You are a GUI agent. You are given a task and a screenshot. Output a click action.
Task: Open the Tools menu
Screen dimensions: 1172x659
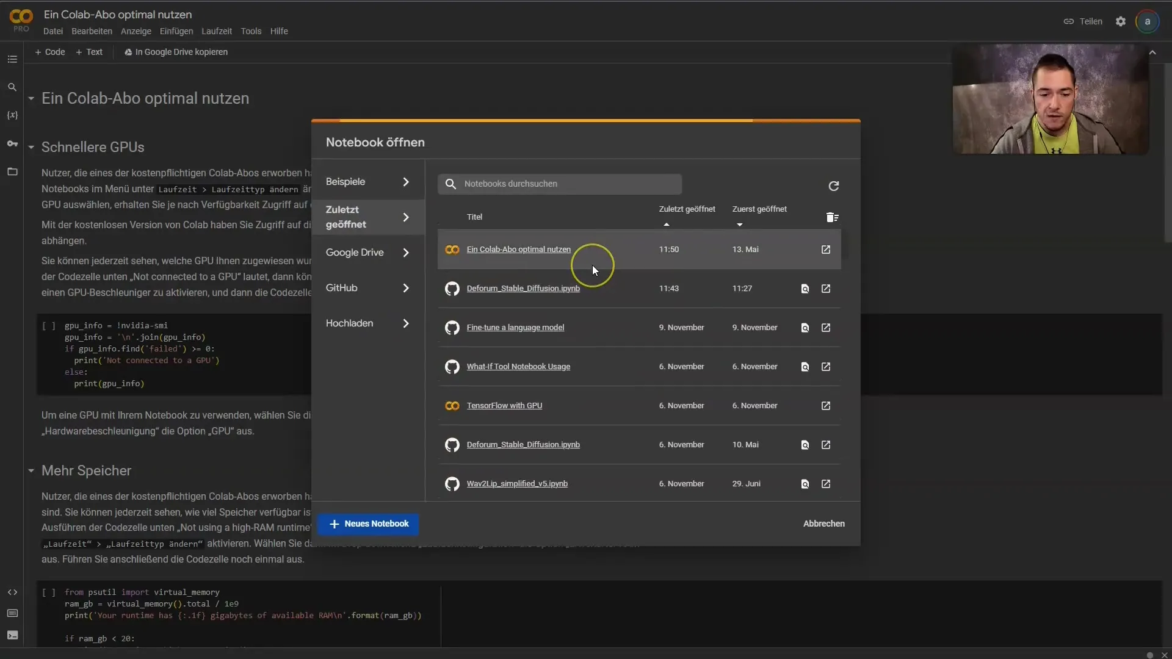(x=251, y=31)
